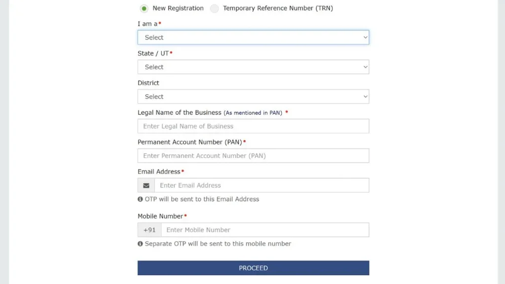Screen dimensions: 505x284
Task: Click the info icon about mobile OTP
Action: pos(140,244)
